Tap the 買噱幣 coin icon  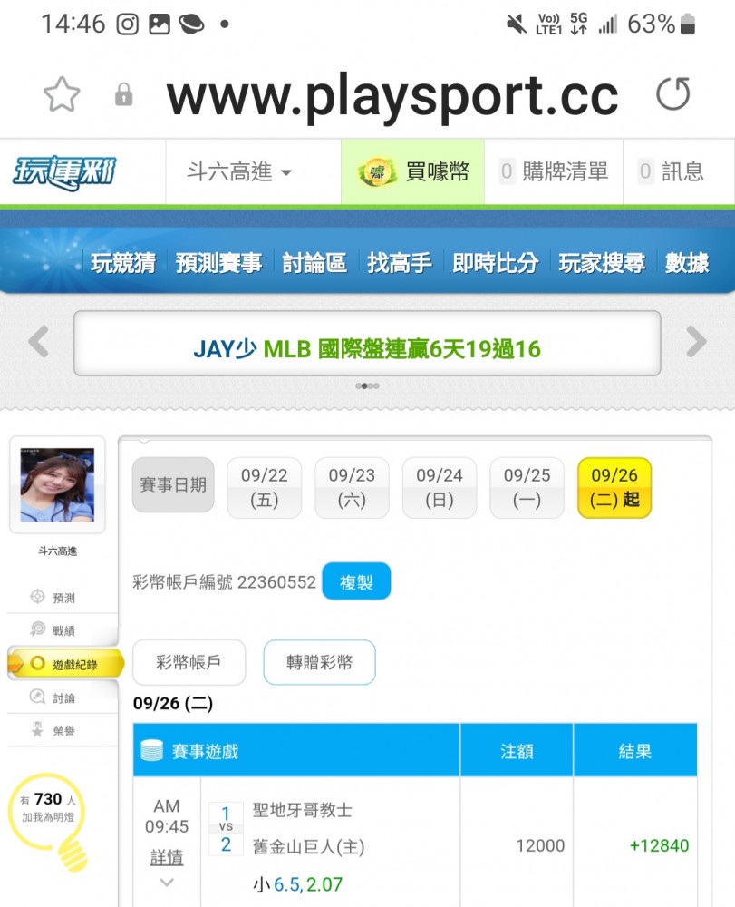tap(377, 171)
